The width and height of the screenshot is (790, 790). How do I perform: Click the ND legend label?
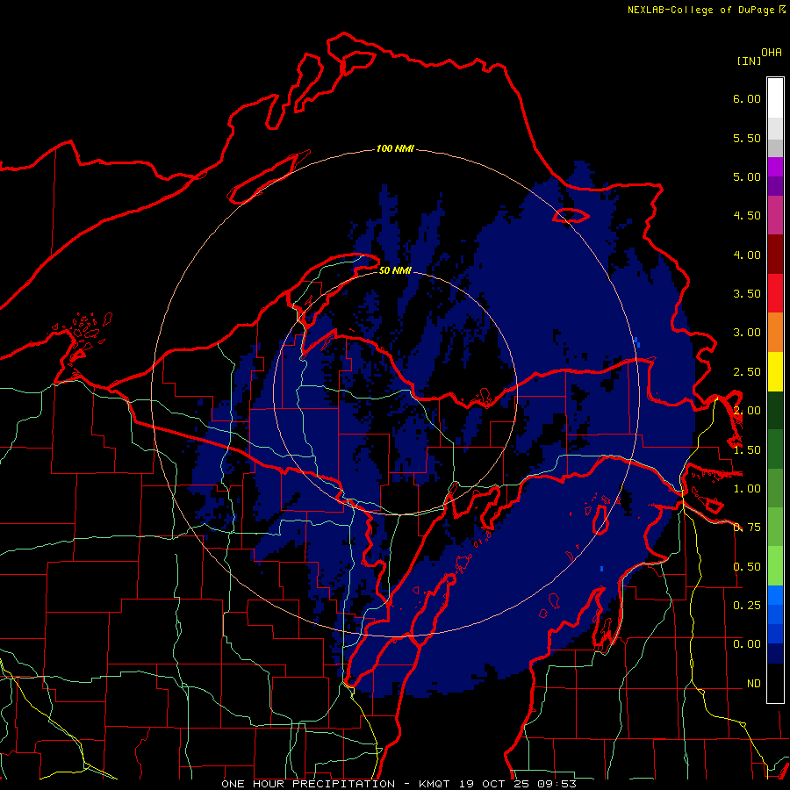[x=754, y=684]
